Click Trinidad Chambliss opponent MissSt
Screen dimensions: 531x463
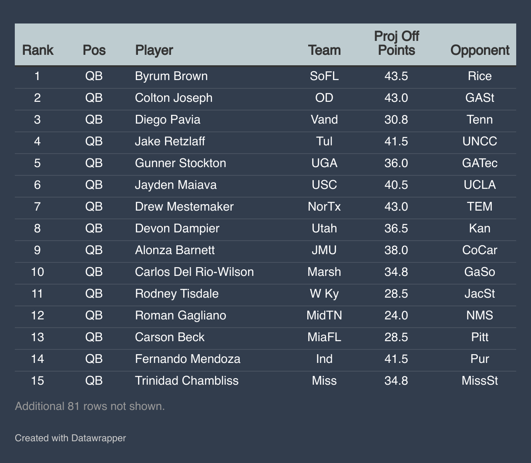pos(480,381)
